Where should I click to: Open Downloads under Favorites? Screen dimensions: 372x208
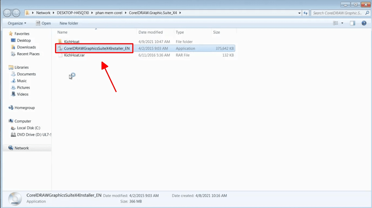[26, 47]
